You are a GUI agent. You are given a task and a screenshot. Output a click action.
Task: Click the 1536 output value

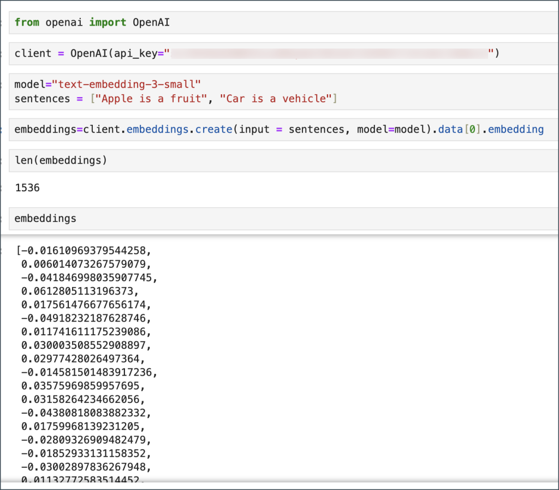point(27,188)
